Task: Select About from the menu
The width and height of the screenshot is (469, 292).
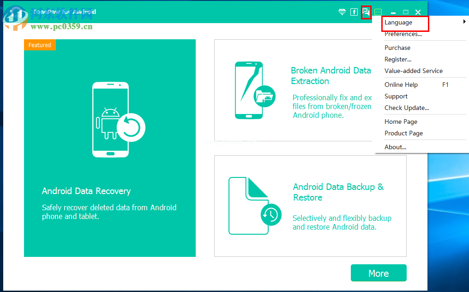Action: coord(395,147)
